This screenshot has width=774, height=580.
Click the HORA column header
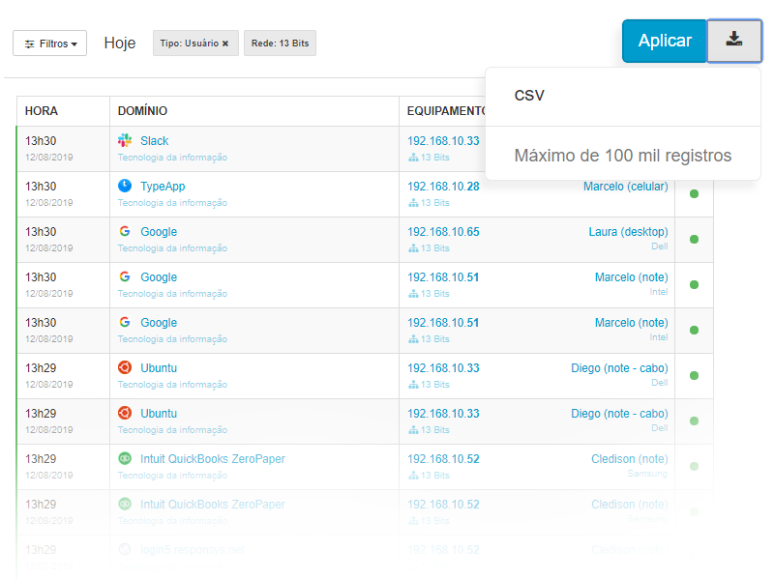tap(42, 111)
